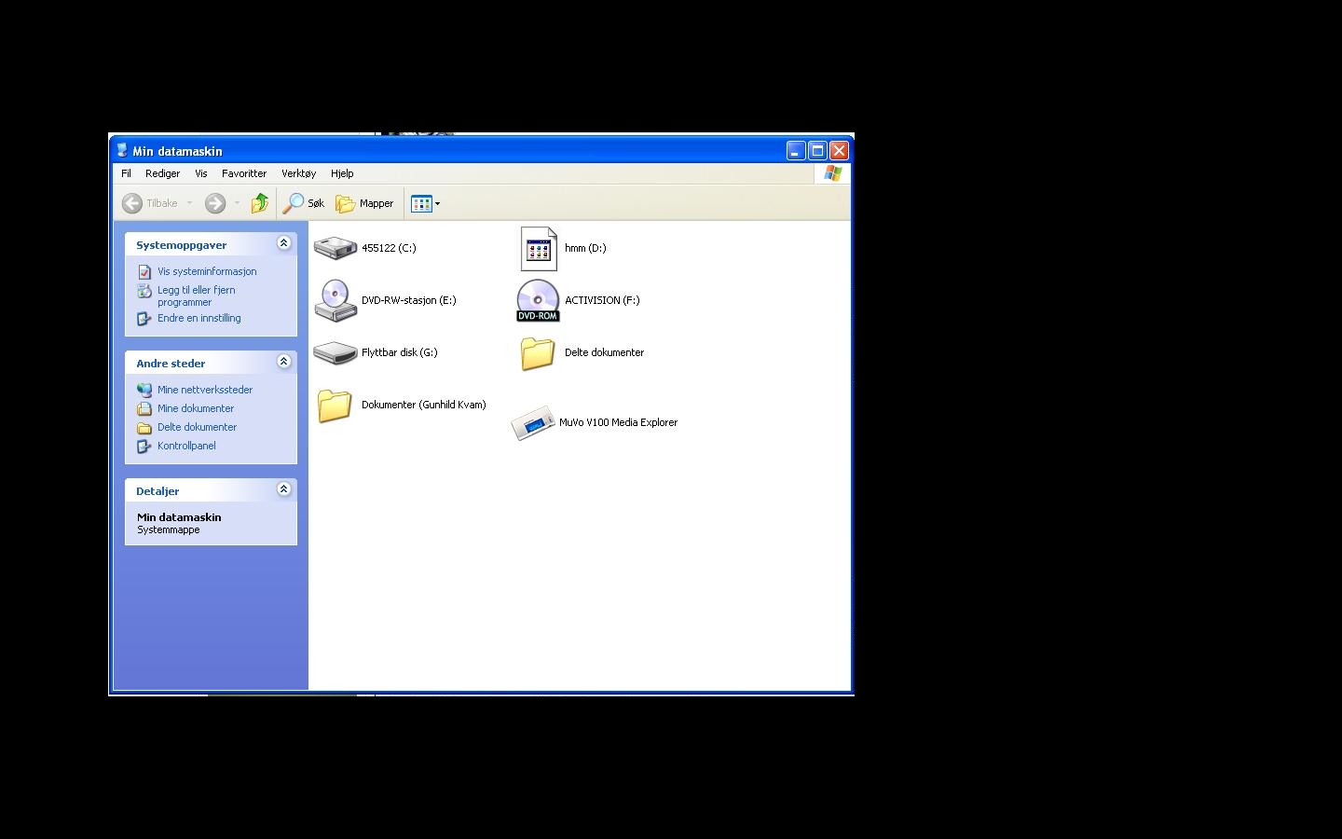Click icon beside Mine nettverkssteder
Screen dimensions: 1342x839
(x=144, y=390)
